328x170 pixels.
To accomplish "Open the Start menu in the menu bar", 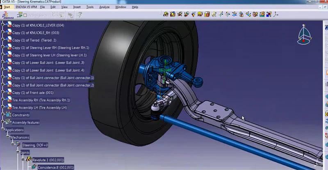I will pyautogui.click(x=7, y=7).
